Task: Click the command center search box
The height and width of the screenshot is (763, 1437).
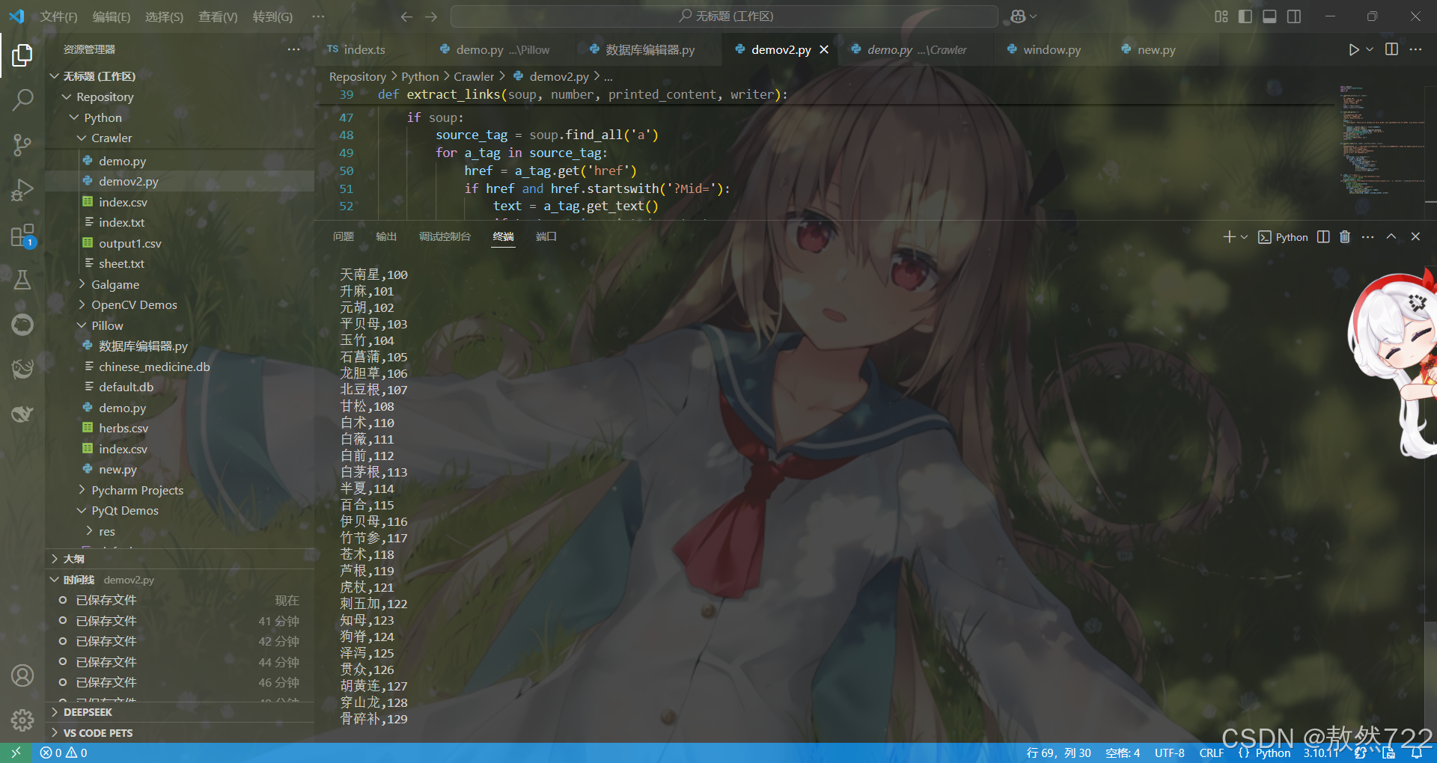Action: point(724,16)
